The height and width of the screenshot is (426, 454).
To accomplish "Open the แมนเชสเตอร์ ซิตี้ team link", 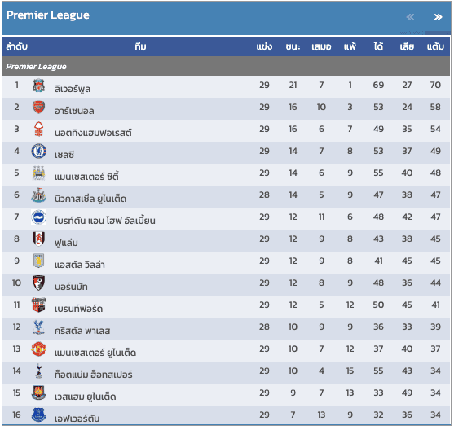I will pyautogui.click(x=86, y=176).
